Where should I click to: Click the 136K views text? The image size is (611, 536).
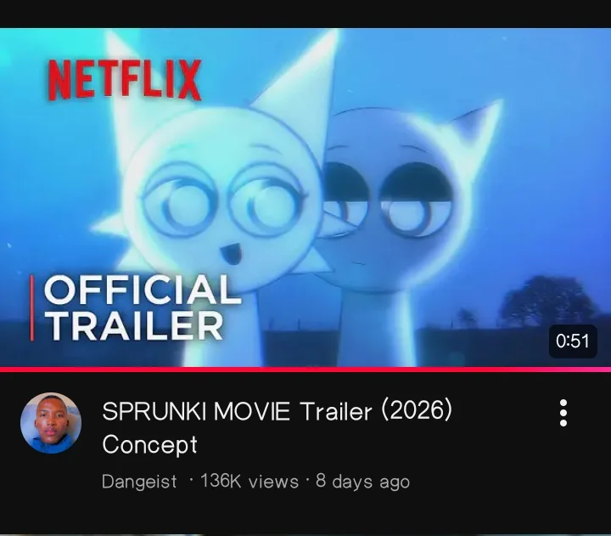(249, 481)
